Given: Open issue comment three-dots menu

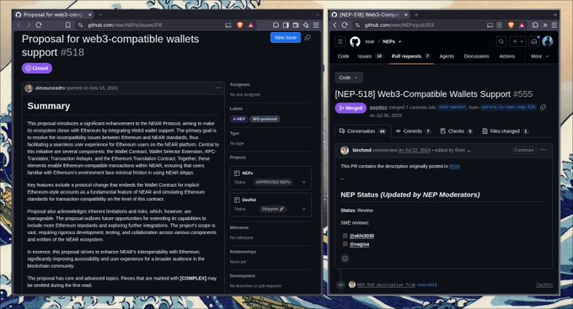Looking at the screenshot, I should (218, 88).
